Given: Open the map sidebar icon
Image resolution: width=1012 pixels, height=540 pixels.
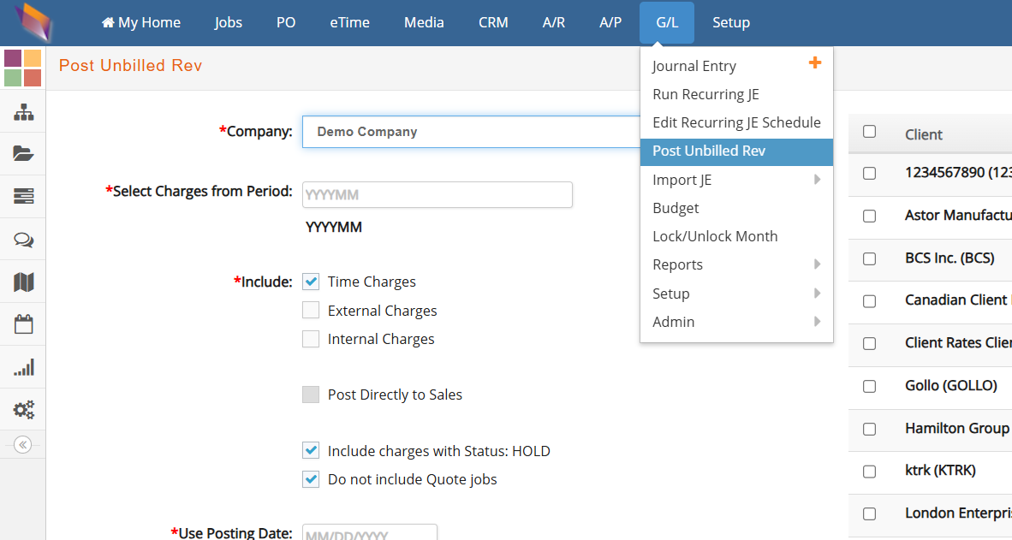Looking at the screenshot, I should 24,282.
